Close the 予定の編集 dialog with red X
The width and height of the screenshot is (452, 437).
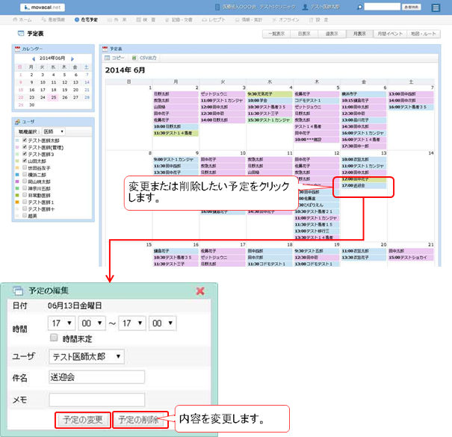tap(200, 291)
